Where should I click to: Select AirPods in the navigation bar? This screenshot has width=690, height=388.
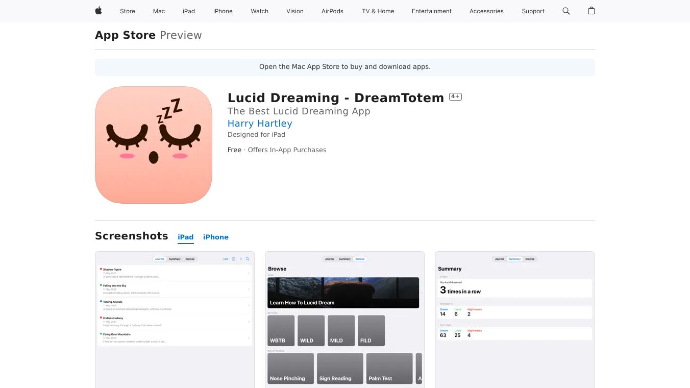click(333, 11)
